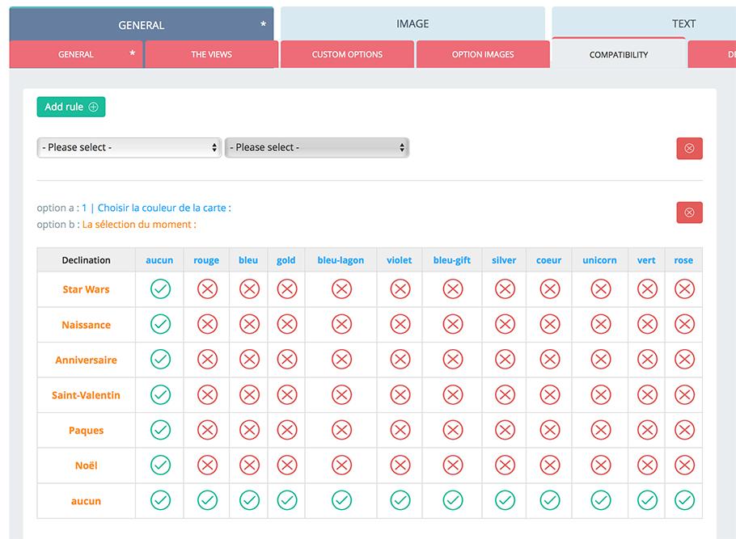Click the plus icon in Add rule
The width and height of the screenshot is (736, 539).
[x=93, y=107]
